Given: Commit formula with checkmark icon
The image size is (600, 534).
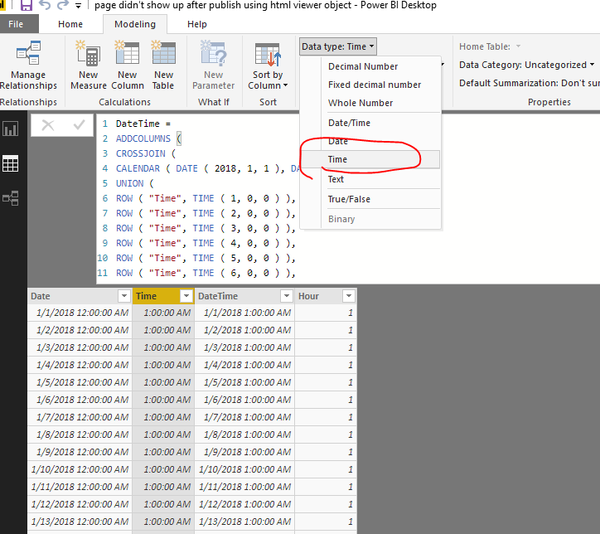Looking at the screenshot, I should pos(79,124).
